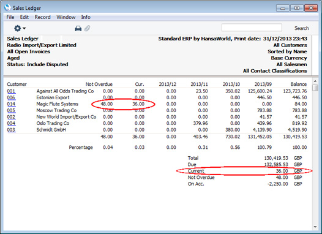The height and width of the screenshot is (234, 322).
Task: Click the 380.00 value for Schmidt GmbH
Action: 233,130
